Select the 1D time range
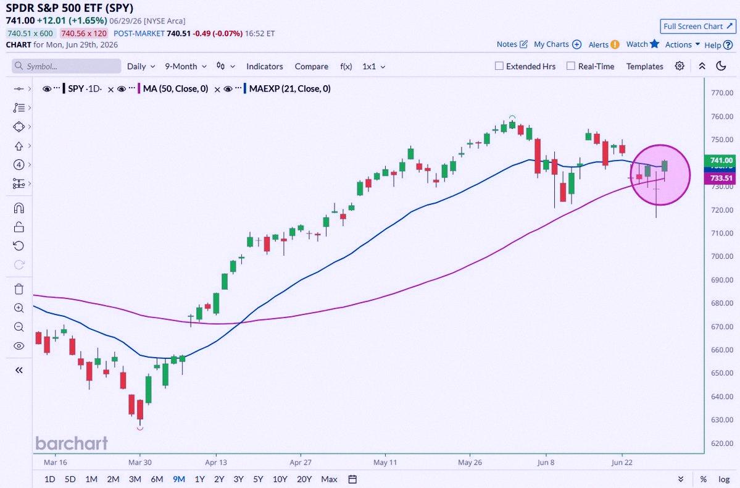 pos(49,479)
